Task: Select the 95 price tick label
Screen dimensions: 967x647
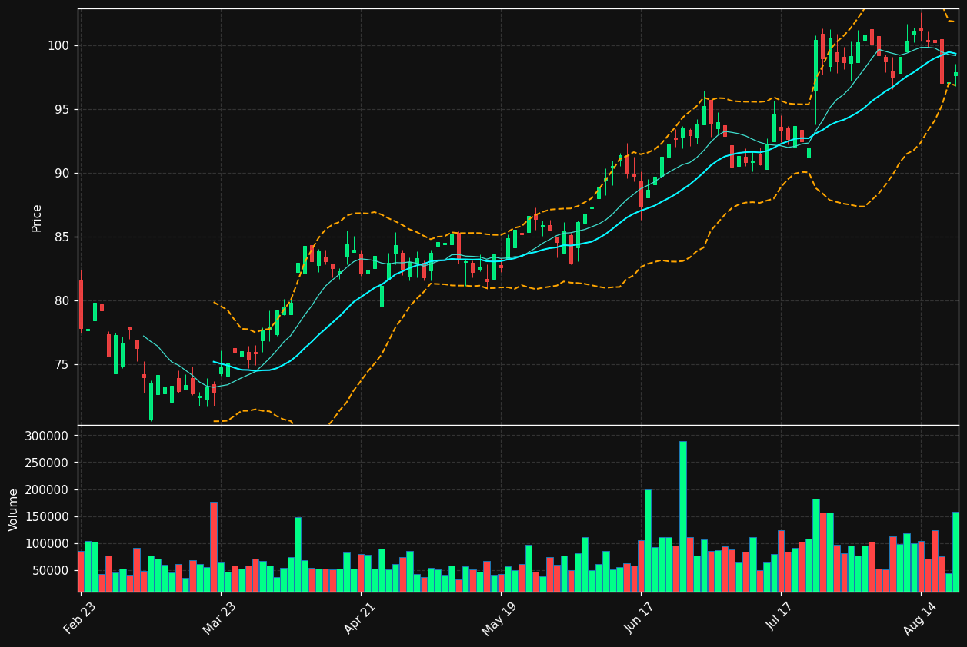Action: [x=62, y=110]
